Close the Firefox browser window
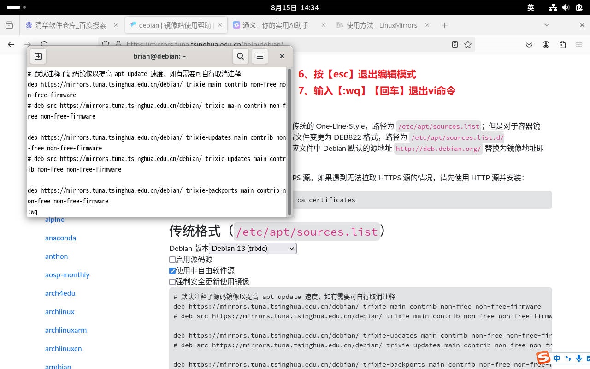This screenshot has width=590, height=369. 582,25
